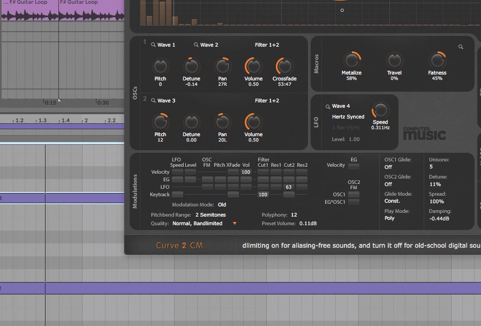The width and height of the screenshot is (481, 326).
Task: Click the magnifier icon in the Macros panel
Action: point(461,47)
